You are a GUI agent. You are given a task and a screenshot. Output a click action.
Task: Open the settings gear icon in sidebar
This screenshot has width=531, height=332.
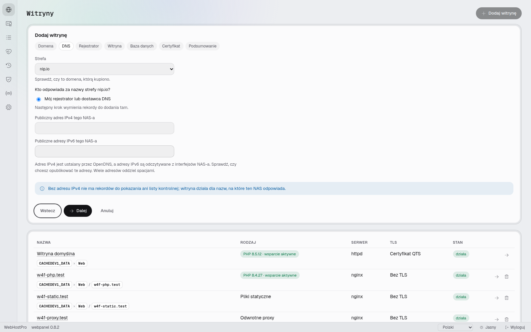pyautogui.click(x=9, y=107)
